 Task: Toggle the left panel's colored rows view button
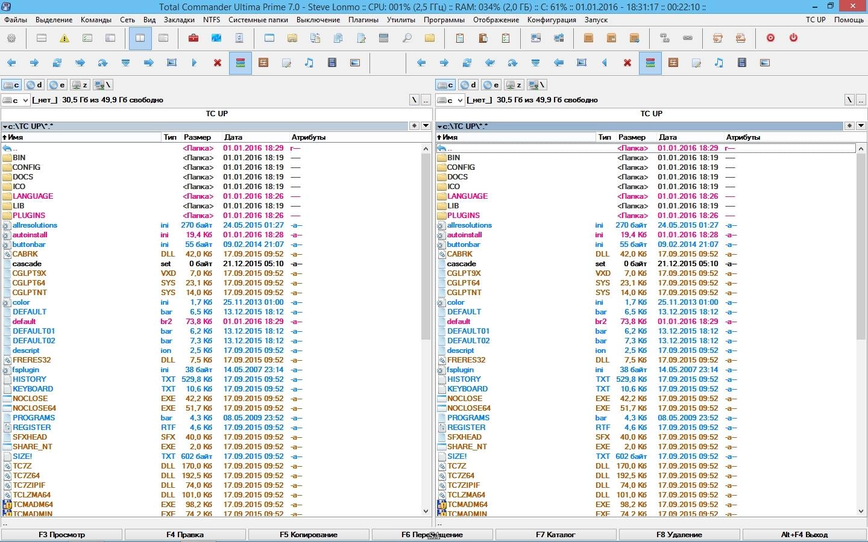[241, 63]
